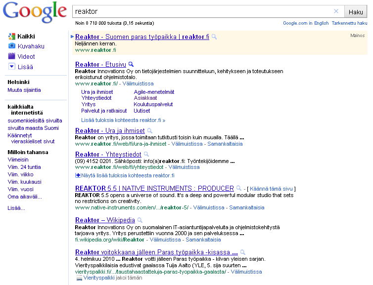
Task: Open Välimuistissa for fi.wikipedia.org result
Action: [165, 240]
